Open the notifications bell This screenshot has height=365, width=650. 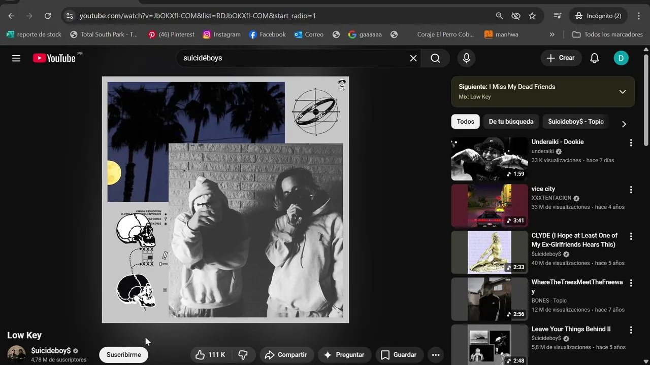(x=595, y=58)
